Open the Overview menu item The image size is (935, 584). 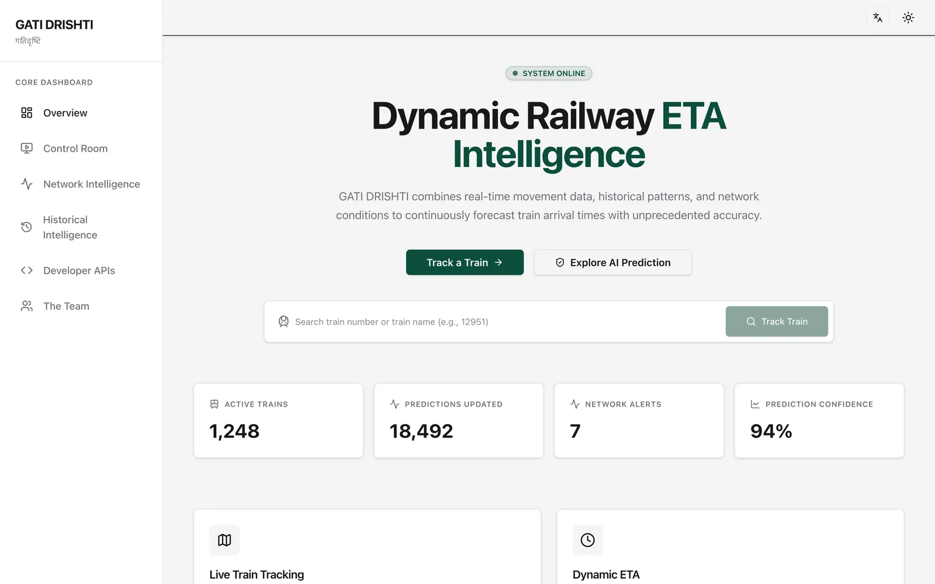click(x=81, y=113)
